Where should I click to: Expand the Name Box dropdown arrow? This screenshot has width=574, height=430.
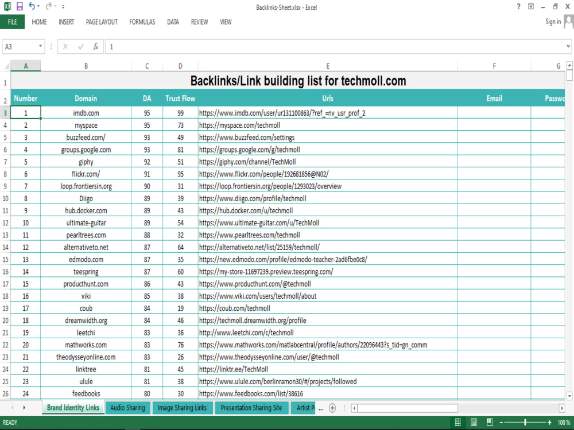[40, 46]
